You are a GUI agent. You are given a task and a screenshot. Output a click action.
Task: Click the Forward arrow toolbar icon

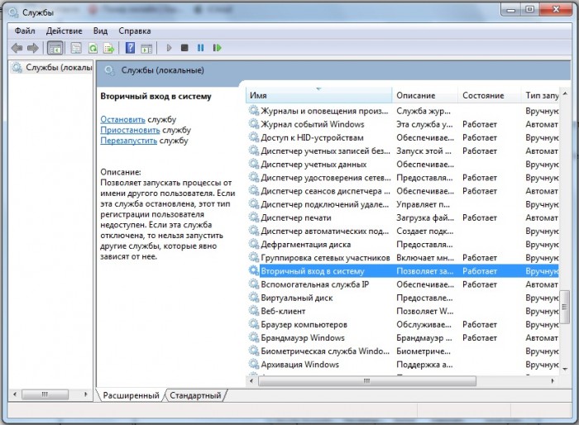(33, 48)
